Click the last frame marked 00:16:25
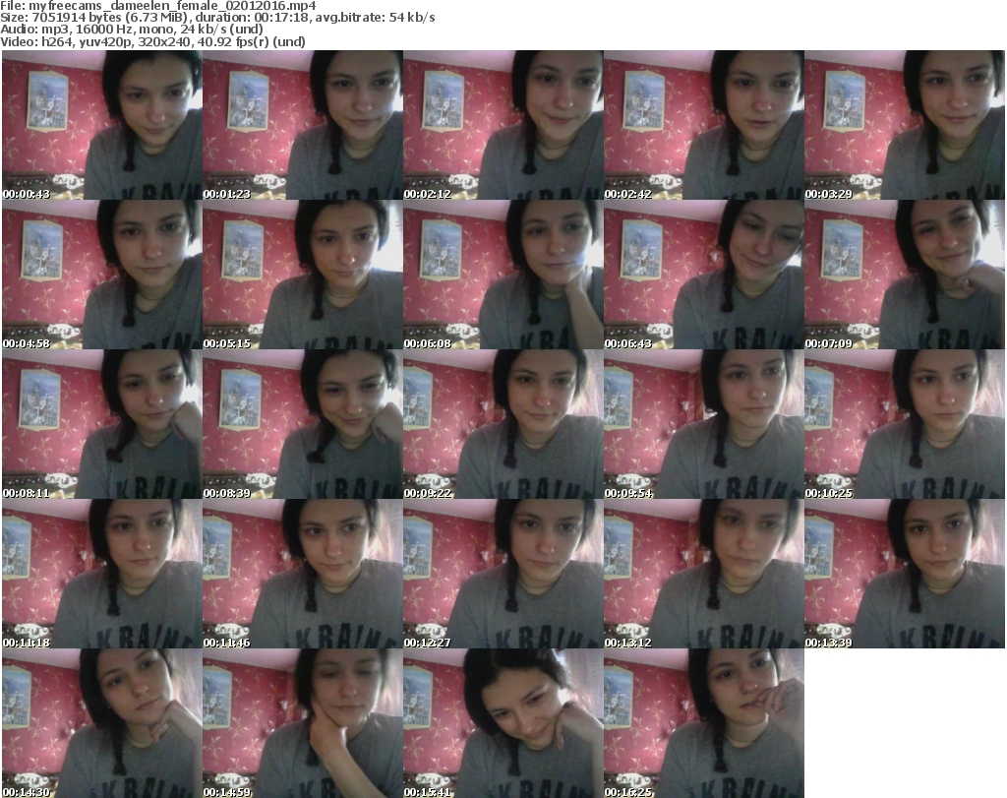Viewport: 1007px width, 798px height. click(704, 723)
